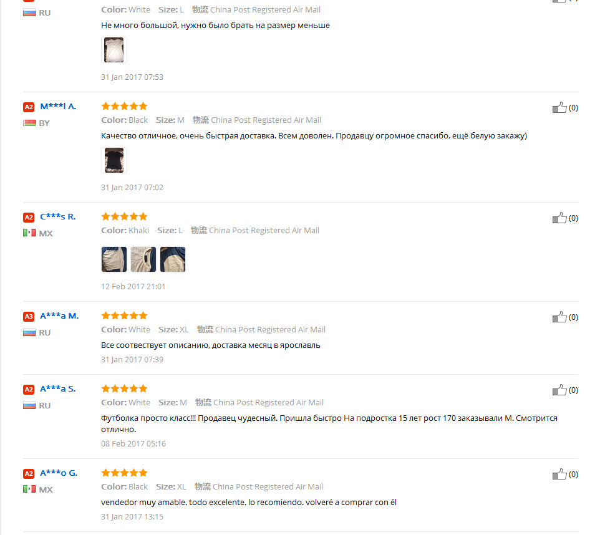The height and width of the screenshot is (535, 600).
Task: Click A3 level badge beside A***a M.
Action: point(29,317)
